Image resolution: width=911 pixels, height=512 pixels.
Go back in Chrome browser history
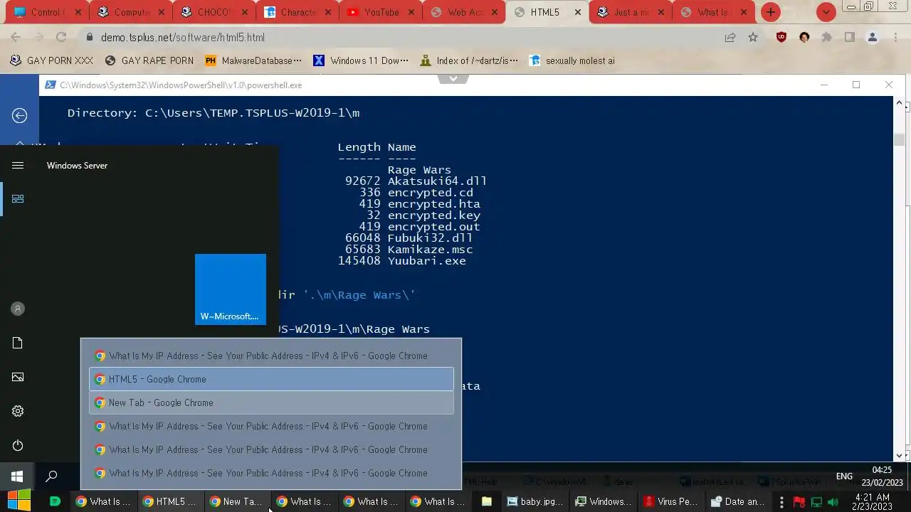point(16,37)
